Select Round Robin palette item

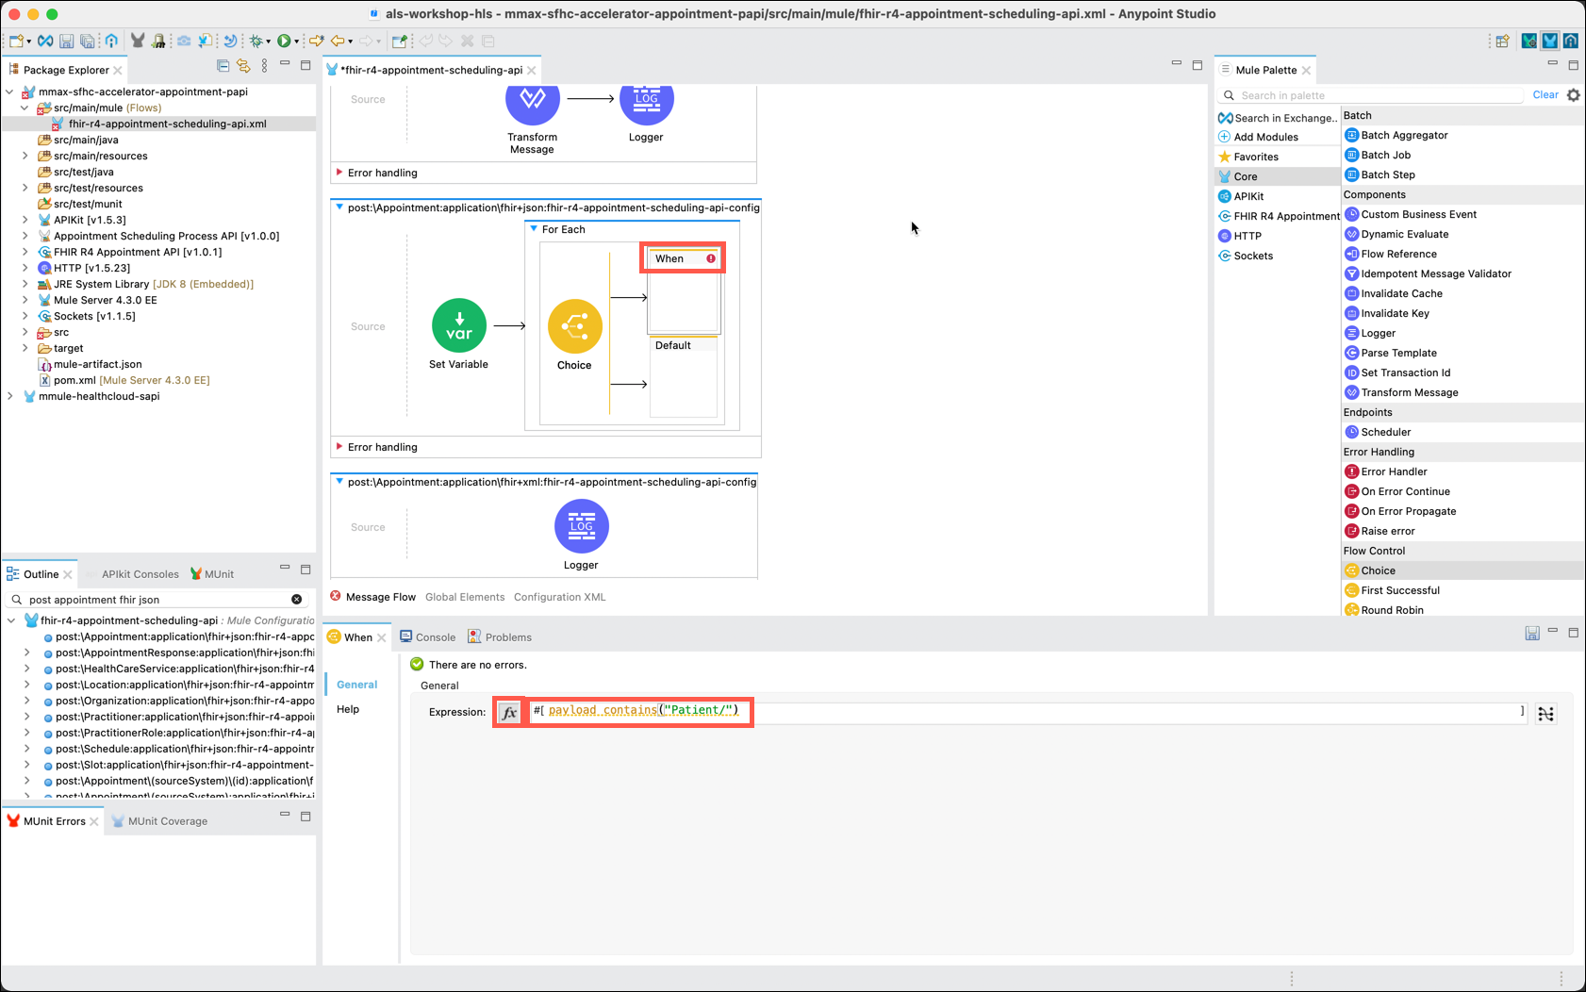click(x=1383, y=610)
